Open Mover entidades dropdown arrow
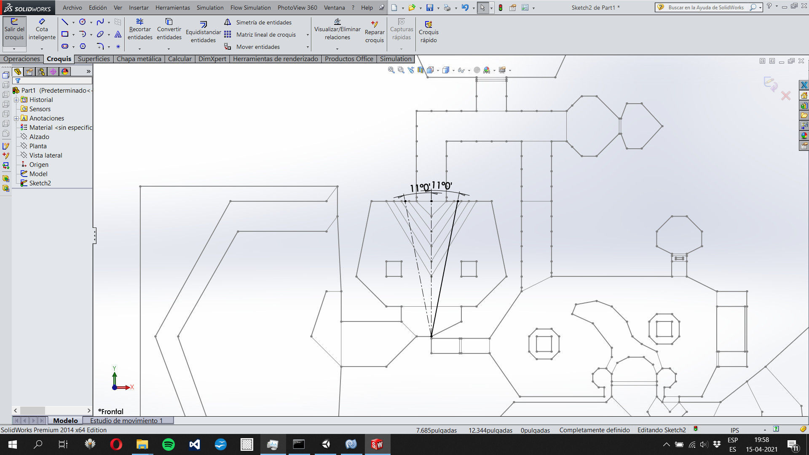Image resolution: width=809 pixels, height=455 pixels. tap(308, 47)
